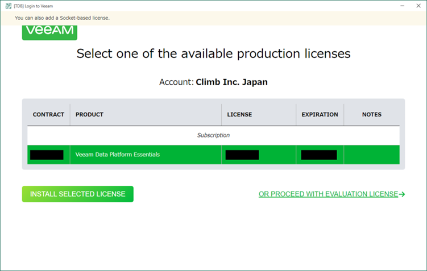Open the PROCEED WITH EVALUATION LICENSE link
The width and height of the screenshot is (427, 271).
tap(328, 194)
